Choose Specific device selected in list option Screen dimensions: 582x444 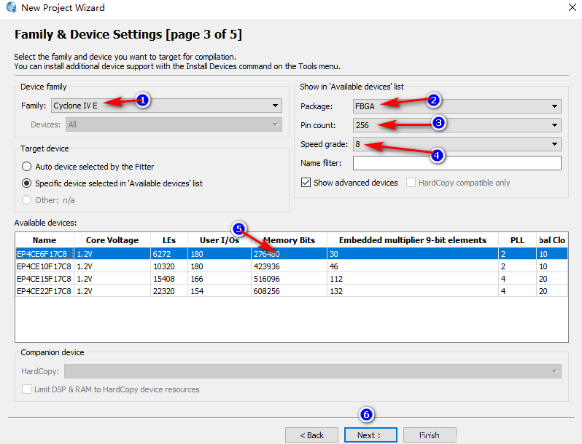[28, 183]
